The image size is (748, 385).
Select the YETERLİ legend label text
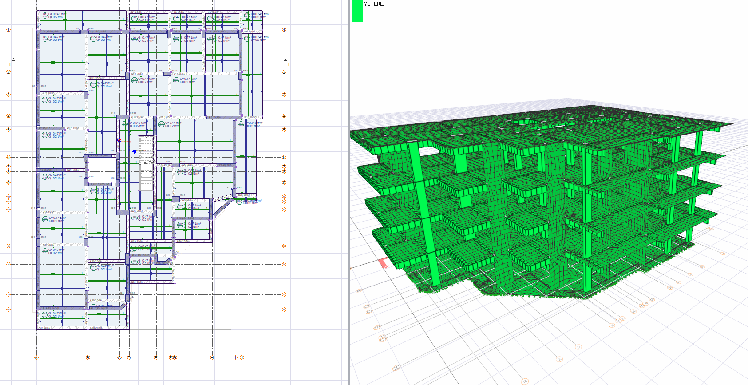pos(374,4)
